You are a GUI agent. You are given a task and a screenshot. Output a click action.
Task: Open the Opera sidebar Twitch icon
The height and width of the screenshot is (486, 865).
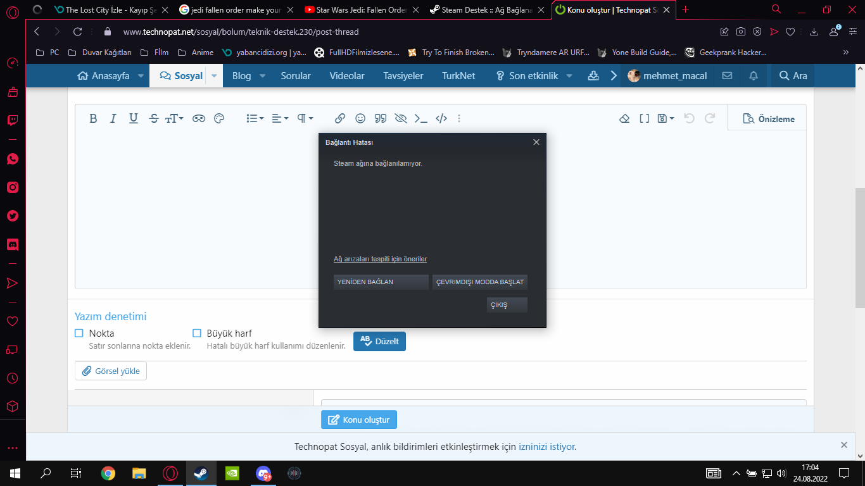[x=13, y=120]
